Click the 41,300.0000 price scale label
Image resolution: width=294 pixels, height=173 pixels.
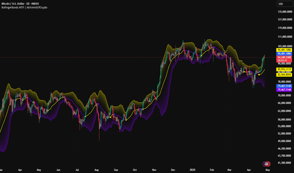click(x=285, y=163)
